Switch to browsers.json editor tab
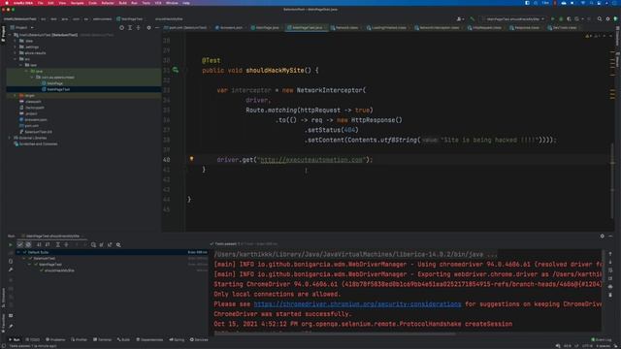The image size is (621, 349). pos(229,28)
